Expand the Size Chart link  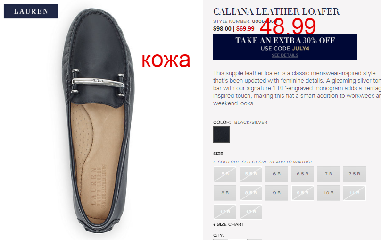pos(229,224)
